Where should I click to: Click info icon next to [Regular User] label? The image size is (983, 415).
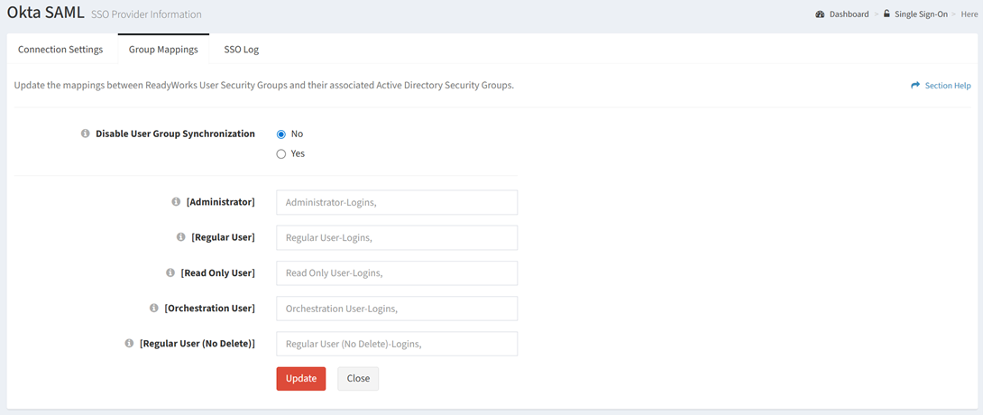coord(181,237)
